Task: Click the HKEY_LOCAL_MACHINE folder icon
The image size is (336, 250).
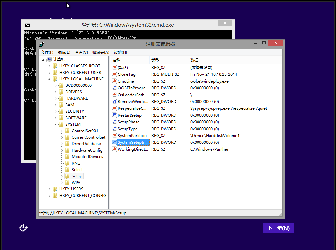Action: point(55,79)
